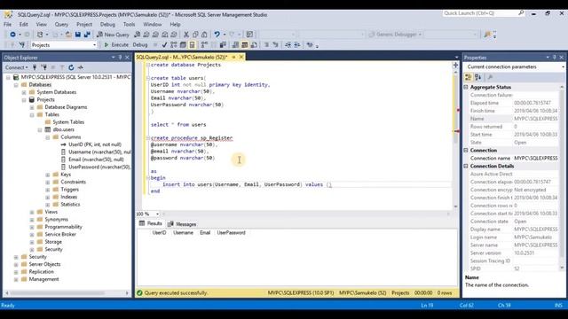Click Refresh icon in Object Explorer toolbar
Screen dimensions: 568x319
pyautogui.click(x=71, y=67)
